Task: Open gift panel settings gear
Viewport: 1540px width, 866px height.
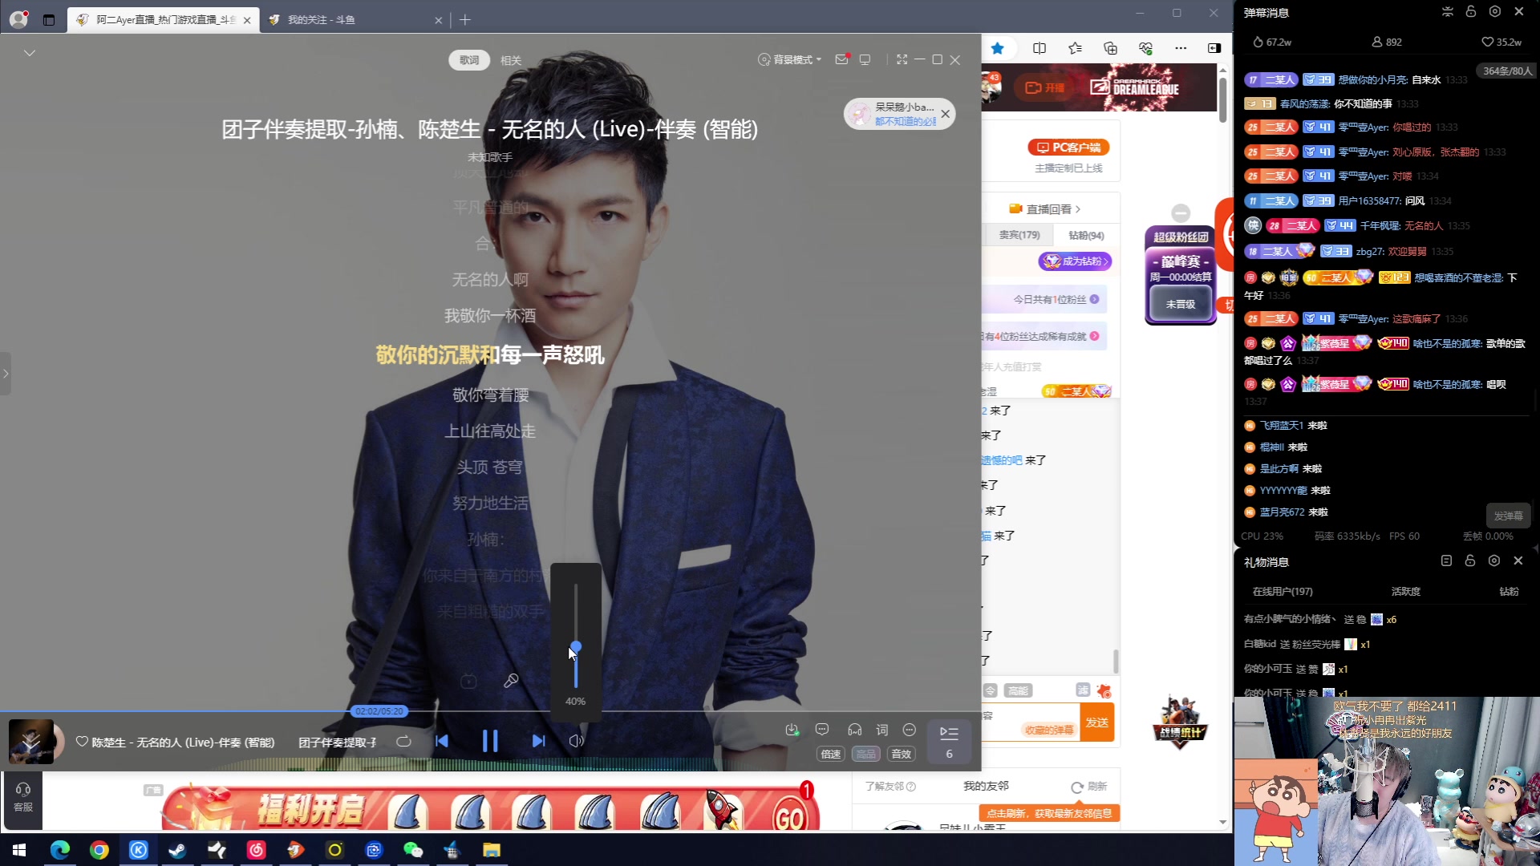Action: [1493, 560]
